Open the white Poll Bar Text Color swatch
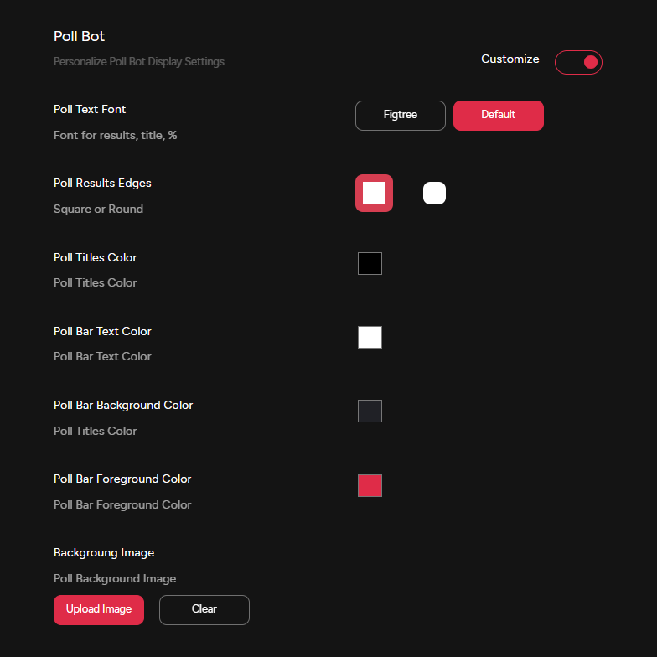 coord(370,337)
